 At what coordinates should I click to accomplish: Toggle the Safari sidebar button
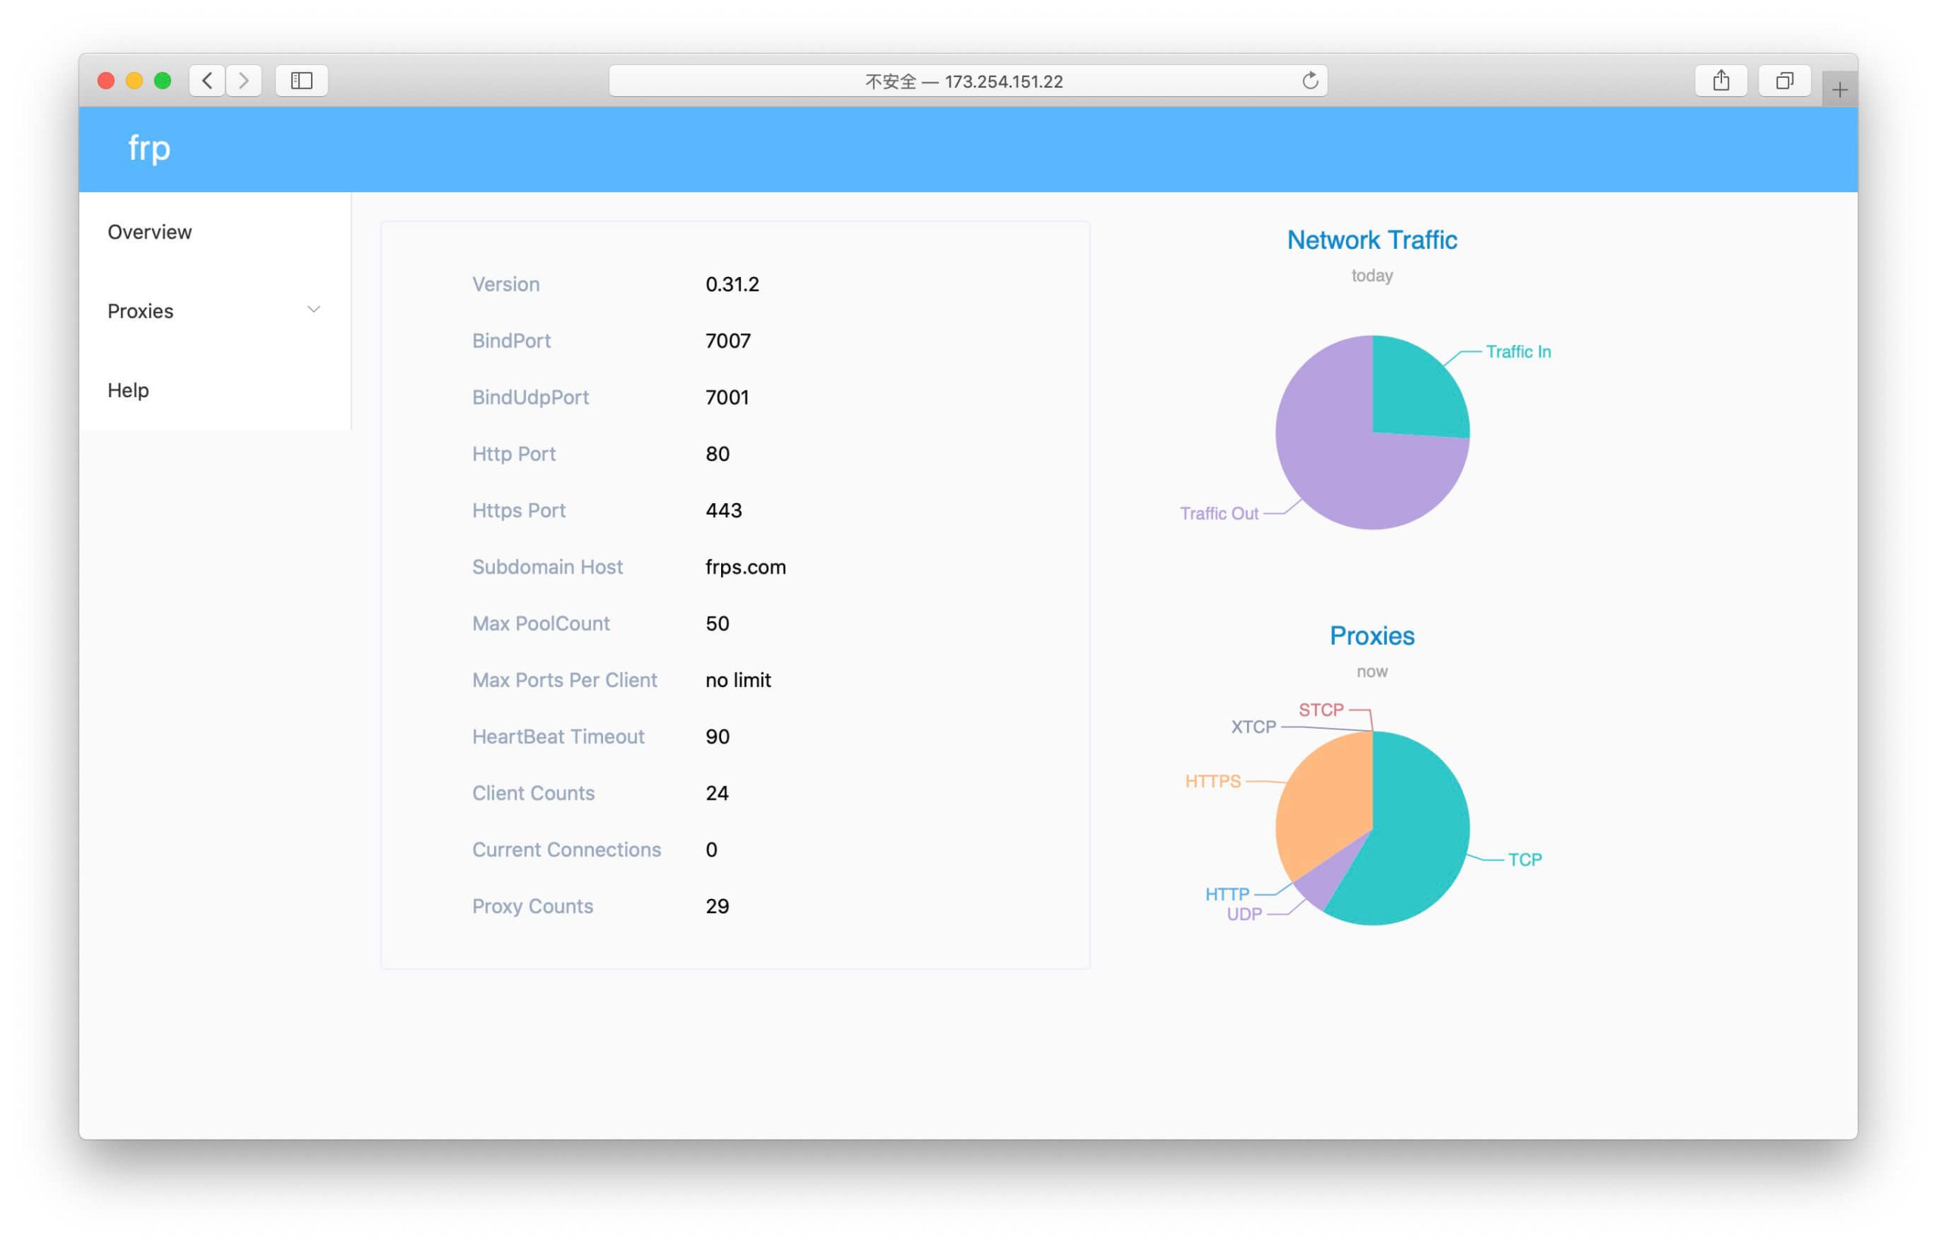(301, 81)
